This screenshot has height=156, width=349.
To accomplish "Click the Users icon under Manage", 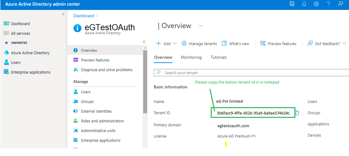I will click(x=75, y=92).
